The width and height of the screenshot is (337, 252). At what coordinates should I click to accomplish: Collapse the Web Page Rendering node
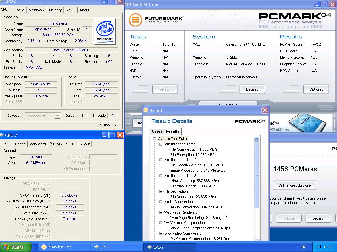point(161,212)
